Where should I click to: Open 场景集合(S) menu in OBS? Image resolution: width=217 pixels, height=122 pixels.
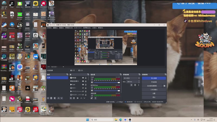tap(87, 28)
